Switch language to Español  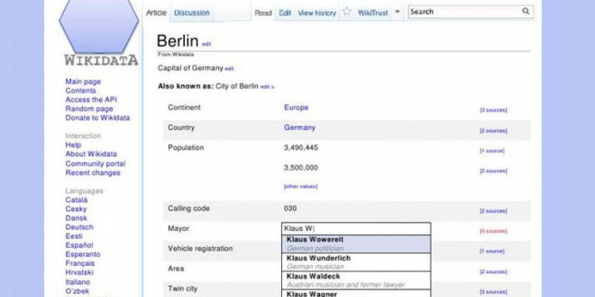[x=79, y=245]
